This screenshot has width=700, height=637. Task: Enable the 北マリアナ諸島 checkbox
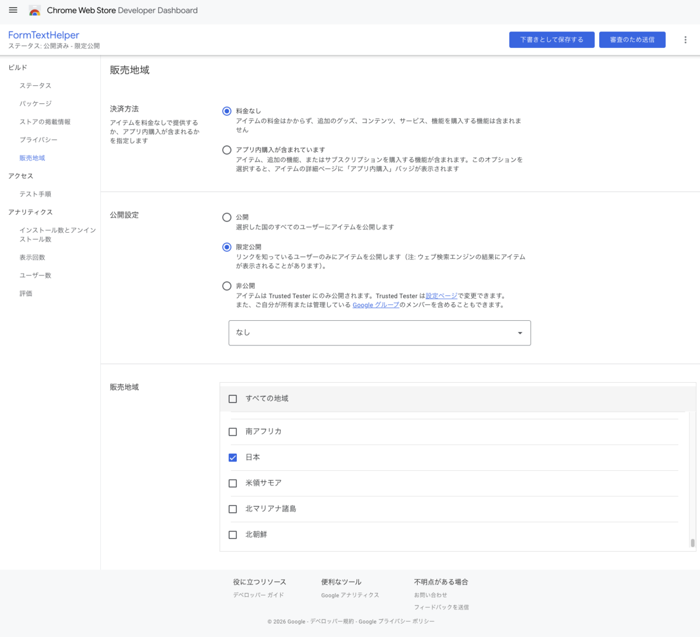coord(233,509)
